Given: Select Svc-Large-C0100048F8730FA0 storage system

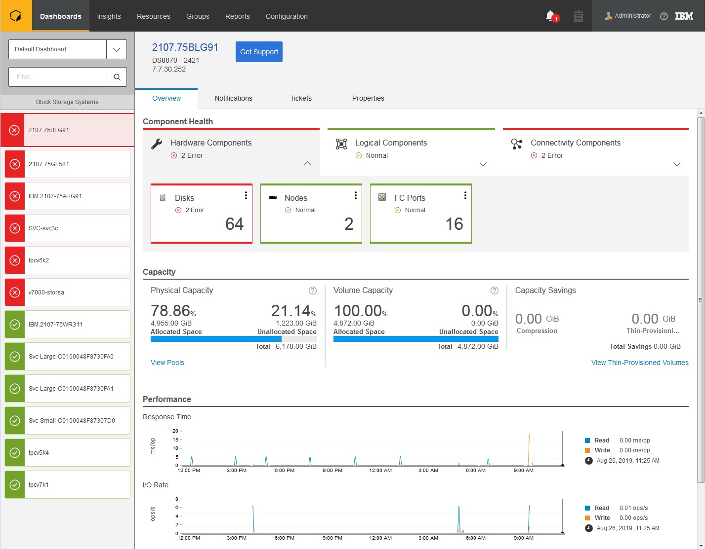Looking at the screenshot, I should click(67, 357).
